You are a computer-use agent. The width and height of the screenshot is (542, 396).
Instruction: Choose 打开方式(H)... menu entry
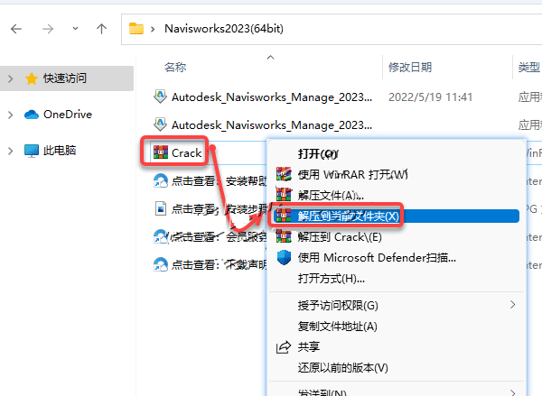[x=332, y=278]
